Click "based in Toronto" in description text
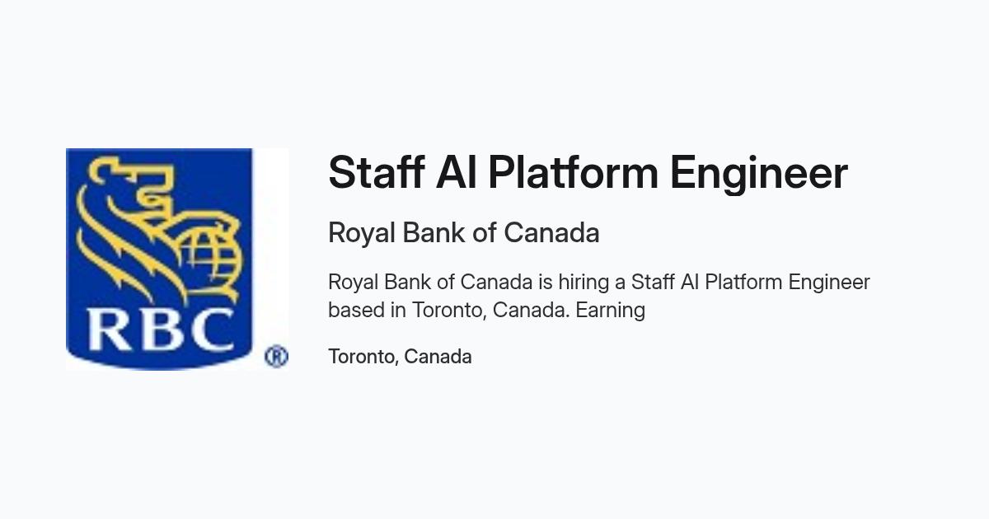989x519 pixels. click(x=400, y=311)
